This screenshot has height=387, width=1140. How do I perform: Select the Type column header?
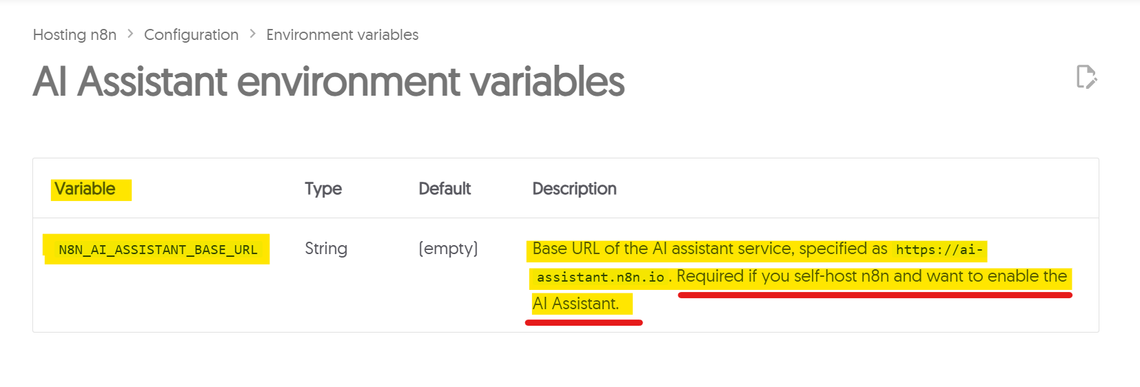[323, 189]
